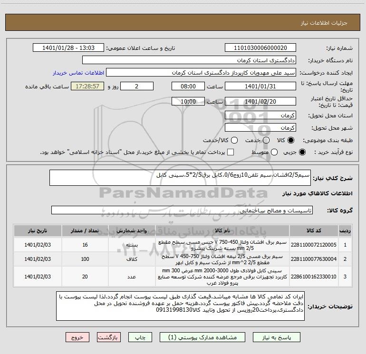Select the متوسط purchase type radio
Screen dimensions: 366x354
click(274, 152)
